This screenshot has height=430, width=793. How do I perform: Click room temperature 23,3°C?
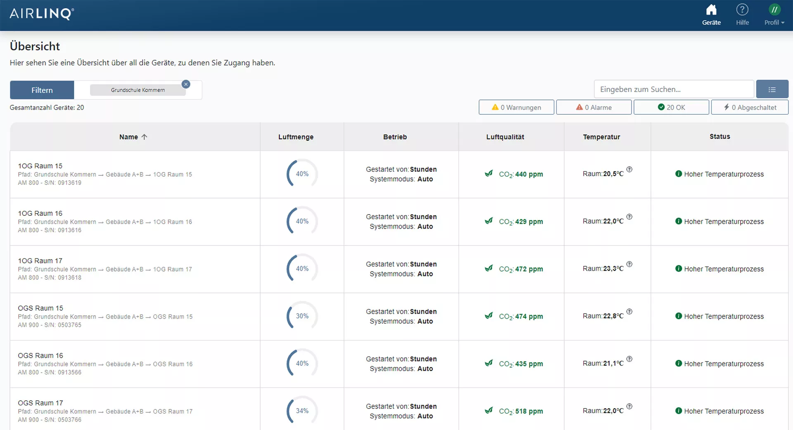click(613, 269)
